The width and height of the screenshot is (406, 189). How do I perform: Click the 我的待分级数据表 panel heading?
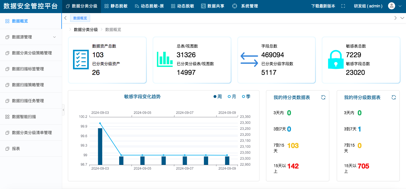[x=362, y=98]
